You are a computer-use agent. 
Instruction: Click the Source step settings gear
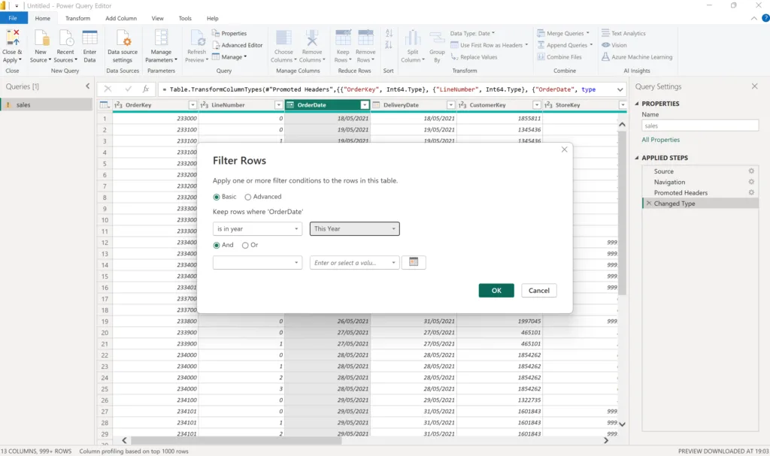click(x=751, y=171)
